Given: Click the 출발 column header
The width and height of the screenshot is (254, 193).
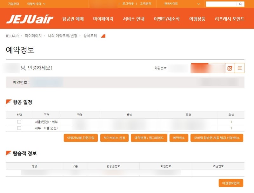Looking at the screenshot, I should [129, 115].
